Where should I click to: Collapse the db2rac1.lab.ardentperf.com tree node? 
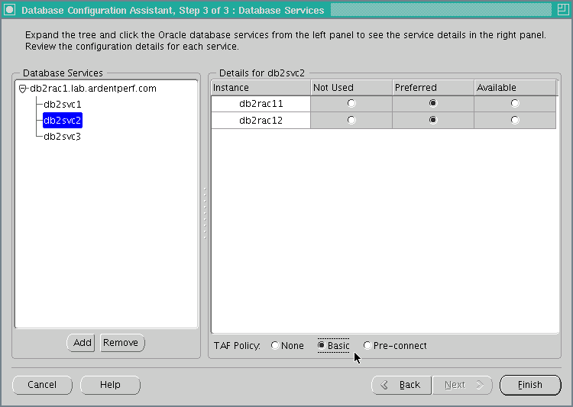pos(23,89)
